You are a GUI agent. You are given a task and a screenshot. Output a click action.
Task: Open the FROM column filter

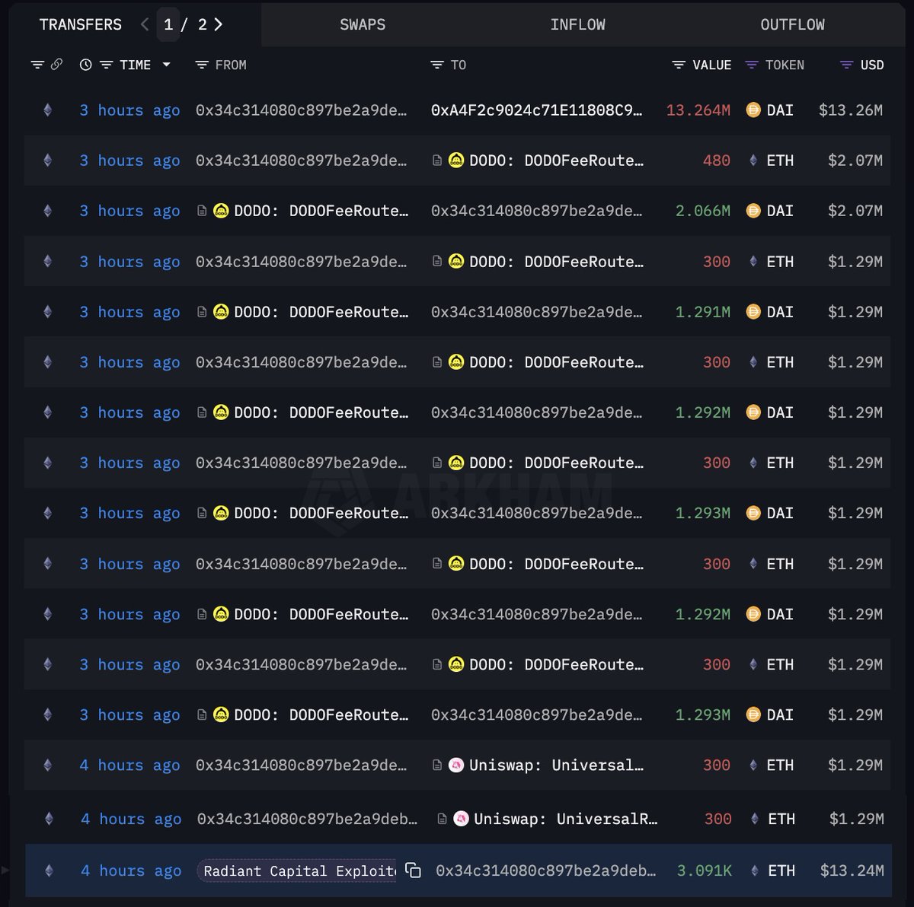(202, 65)
